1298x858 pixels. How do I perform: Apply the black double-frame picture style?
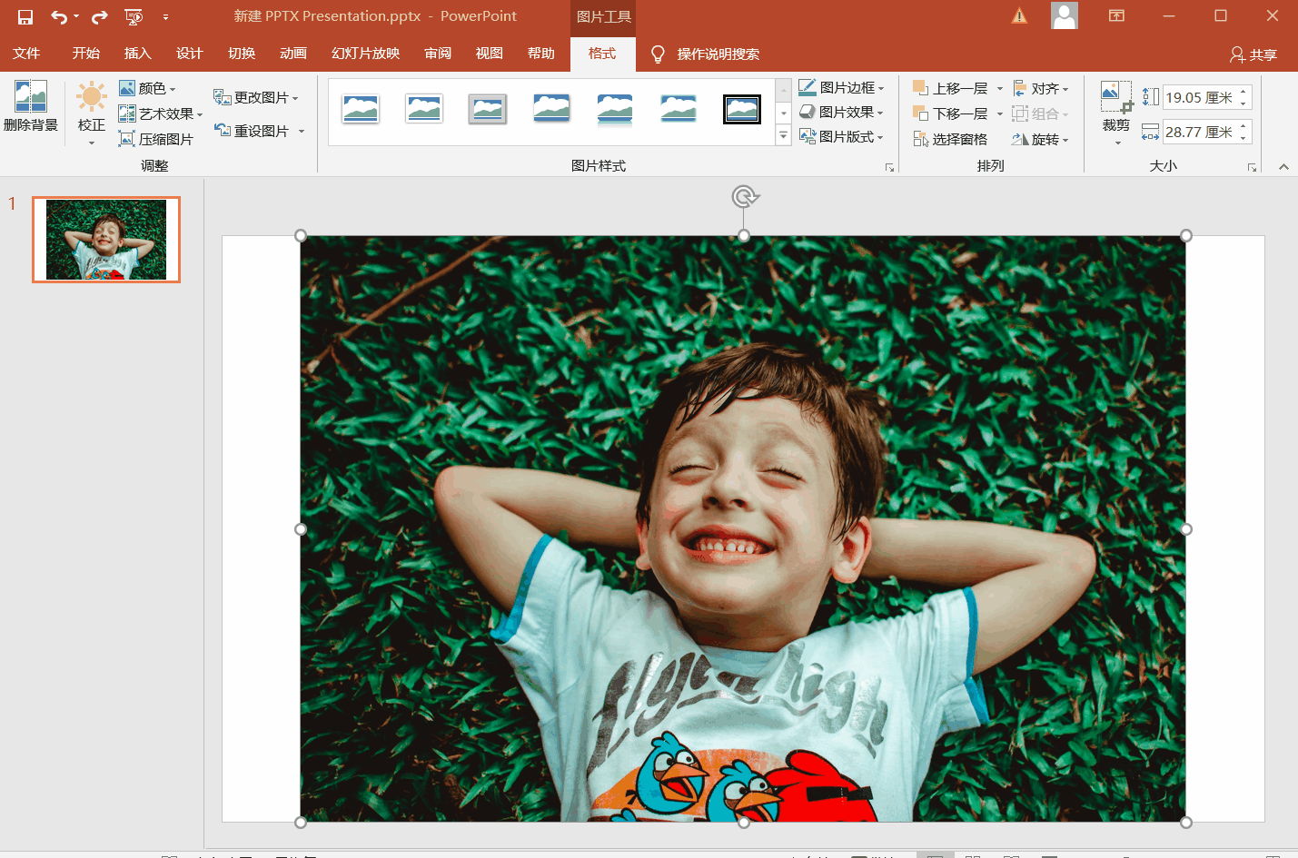point(742,109)
